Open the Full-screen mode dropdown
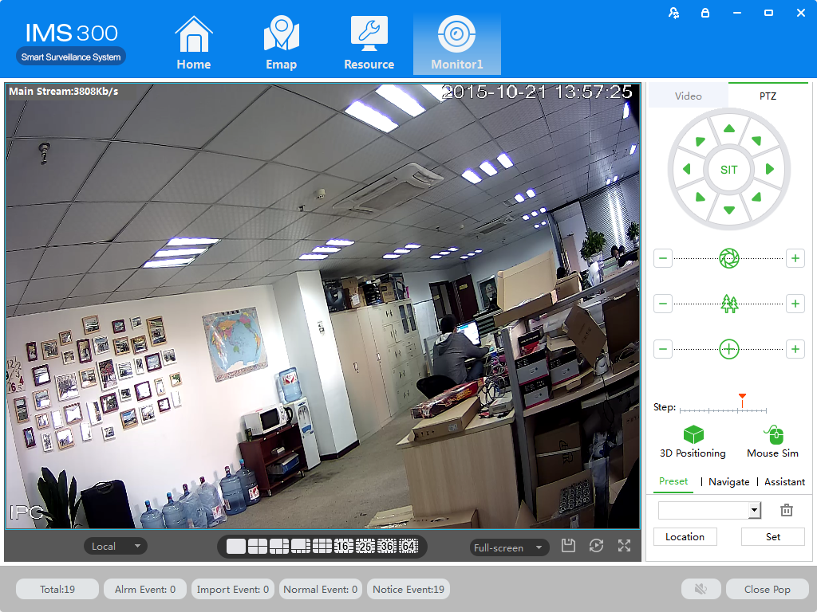 (510, 547)
